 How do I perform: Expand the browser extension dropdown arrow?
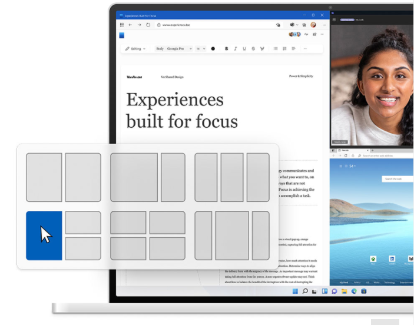click(297, 25)
